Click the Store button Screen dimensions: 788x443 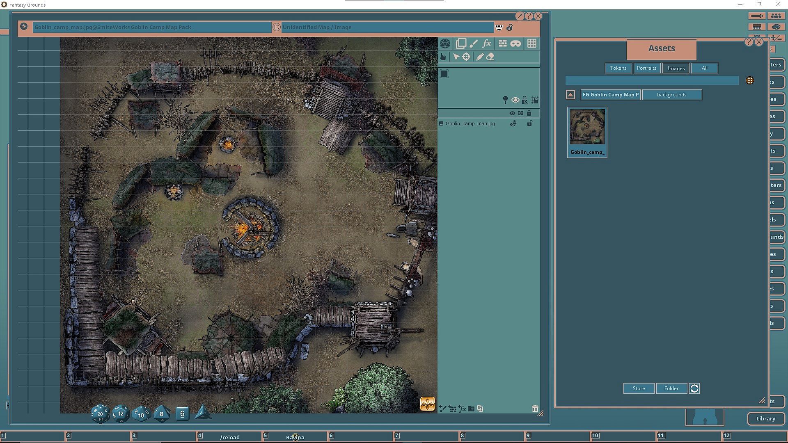tap(638, 388)
